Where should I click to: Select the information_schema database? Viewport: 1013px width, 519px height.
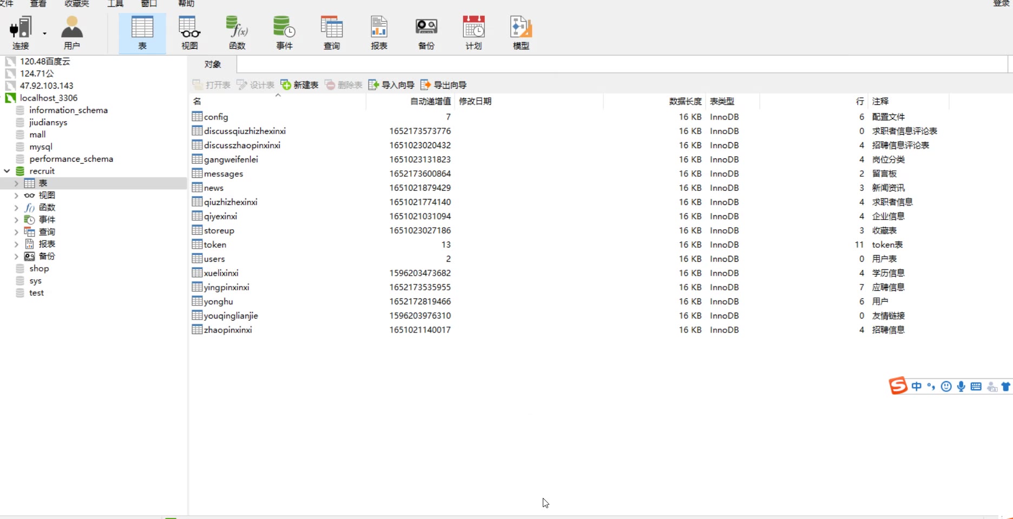click(x=68, y=110)
